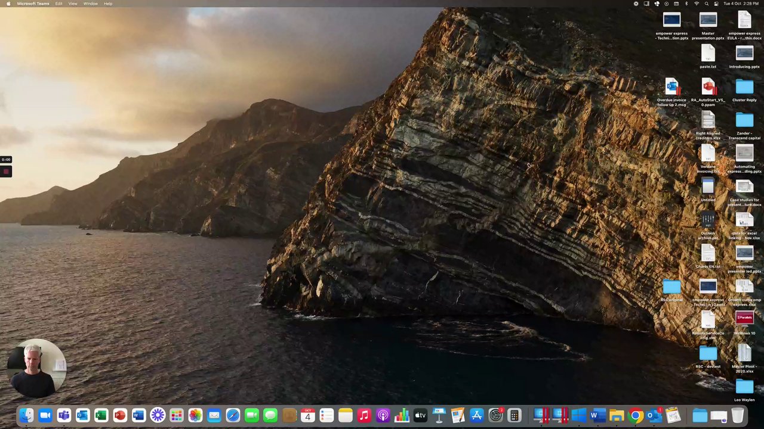Open Control Center in menu bar
This screenshot has width=764, height=429.
(x=716, y=4)
